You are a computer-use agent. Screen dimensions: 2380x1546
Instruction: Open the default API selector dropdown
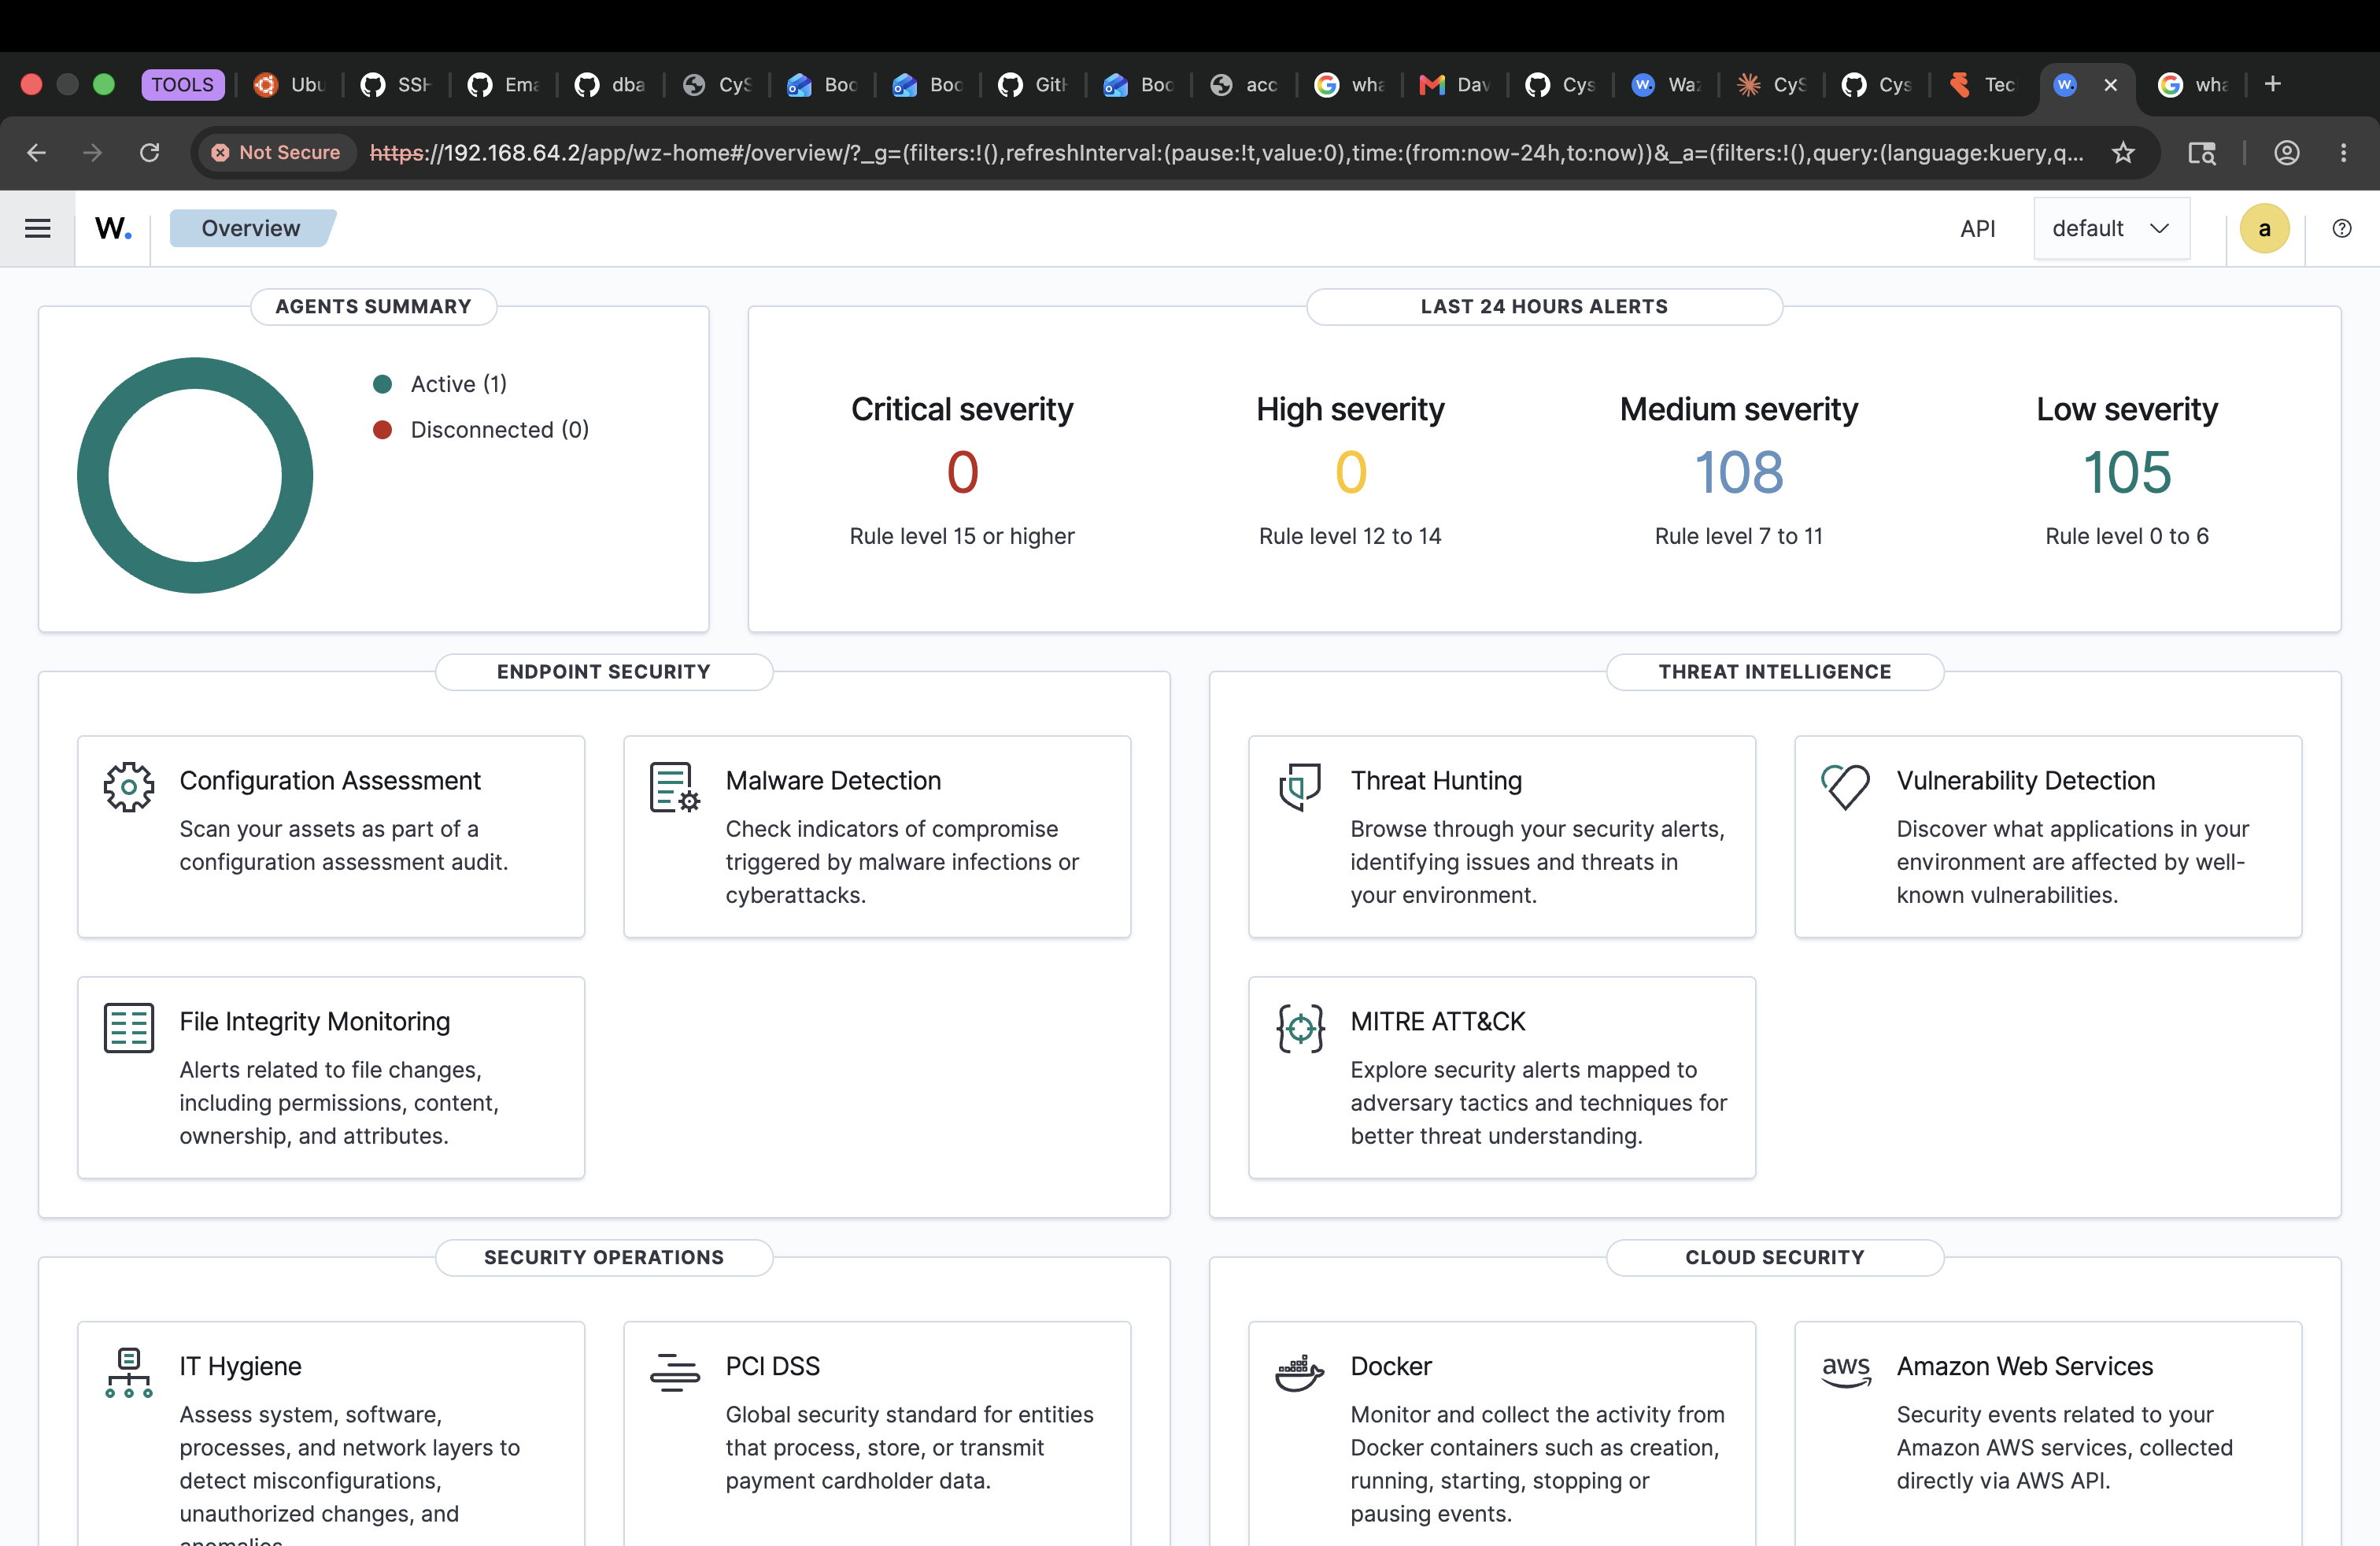click(2111, 228)
